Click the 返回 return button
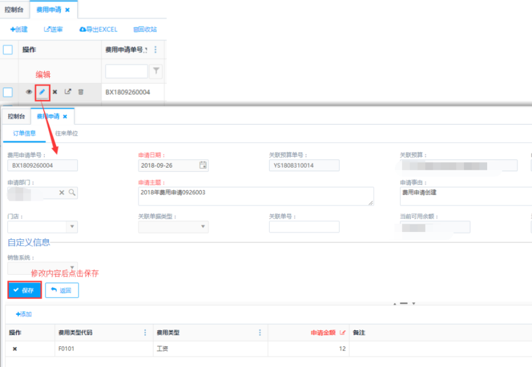This screenshot has width=532, height=367. pyautogui.click(x=61, y=290)
